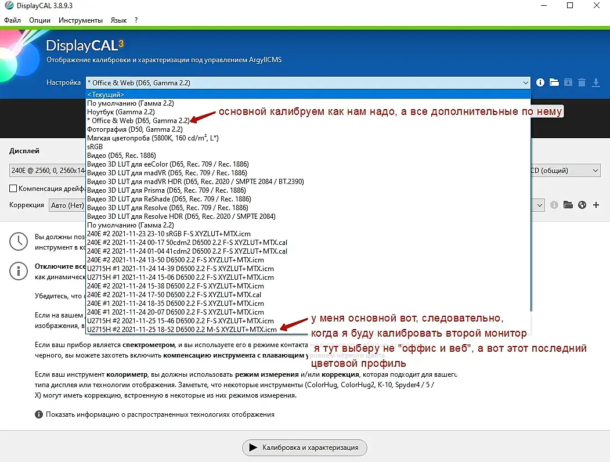
Task: Minimize the DisplayCAL window
Action: [544, 5]
